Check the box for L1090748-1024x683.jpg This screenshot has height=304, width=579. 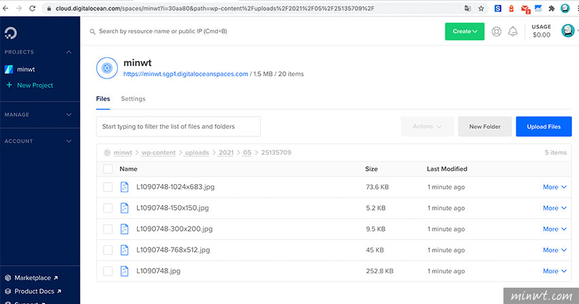pos(108,187)
